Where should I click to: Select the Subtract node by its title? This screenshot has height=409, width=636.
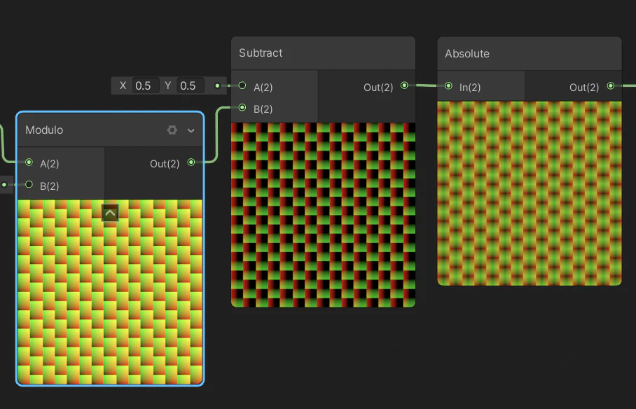pyautogui.click(x=261, y=53)
